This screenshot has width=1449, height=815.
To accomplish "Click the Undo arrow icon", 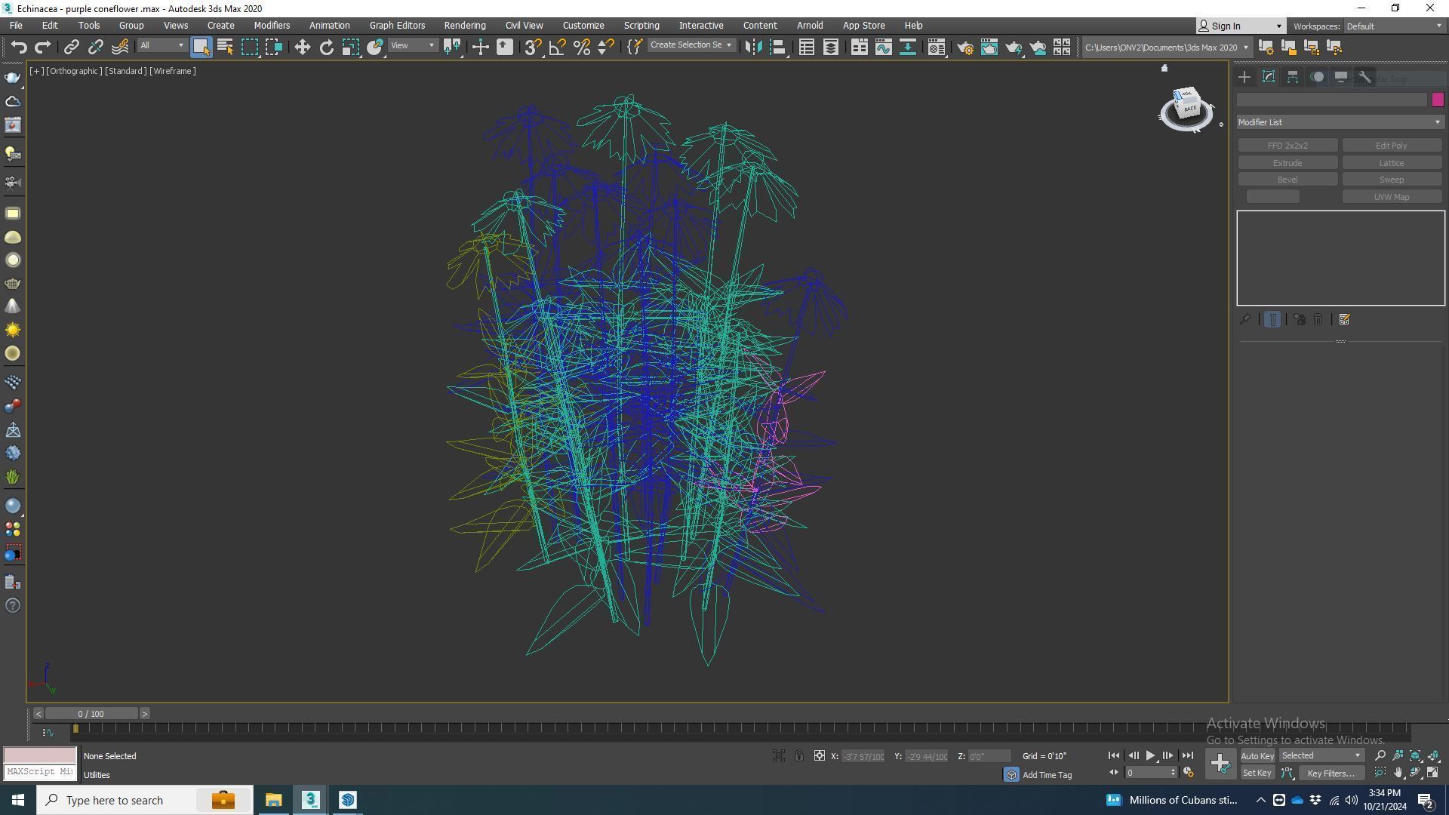I will (18, 48).
